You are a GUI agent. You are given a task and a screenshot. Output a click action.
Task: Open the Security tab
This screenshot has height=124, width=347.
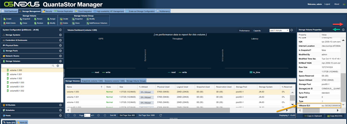pos(47,11)
